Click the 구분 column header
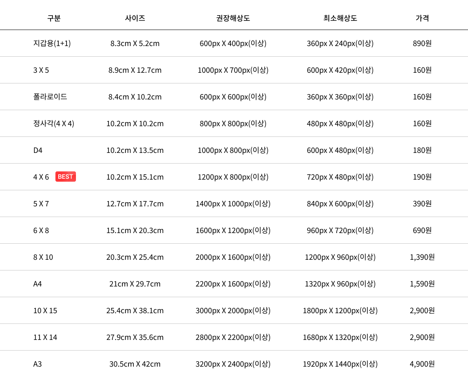 [54, 18]
